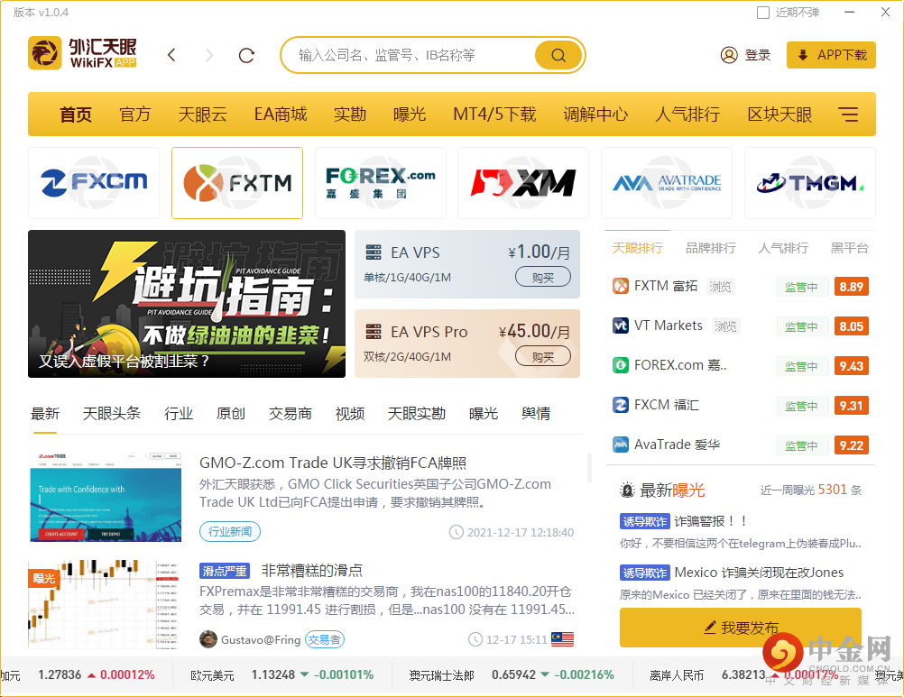Viewport: 904px width, 697px height.
Task: Click AvaTrade 爱华 icon in ranking list
Action: coord(621,445)
